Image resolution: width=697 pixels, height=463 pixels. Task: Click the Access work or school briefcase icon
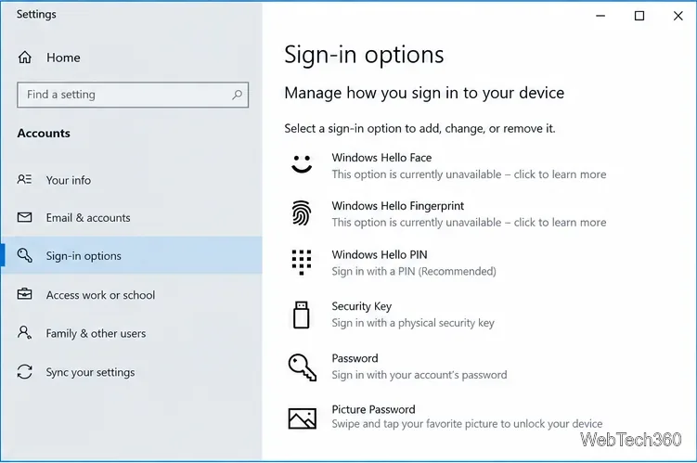pyautogui.click(x=24, y=294)
